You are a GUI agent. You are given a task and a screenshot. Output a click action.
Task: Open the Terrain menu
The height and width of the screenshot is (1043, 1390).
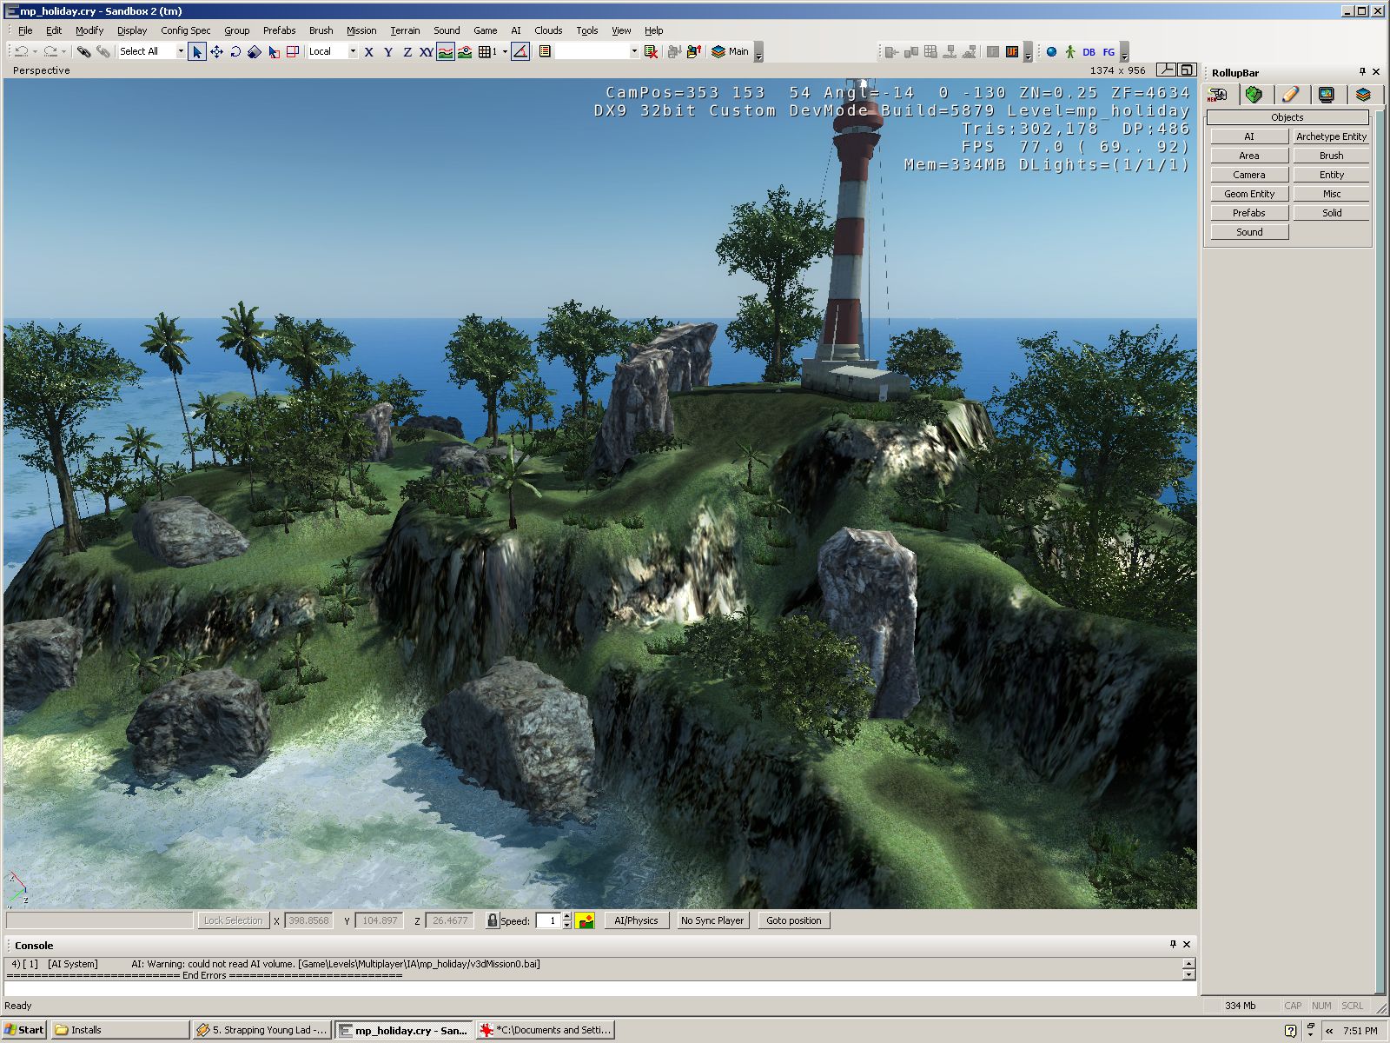pyautogui.click(x=405, y=30)
